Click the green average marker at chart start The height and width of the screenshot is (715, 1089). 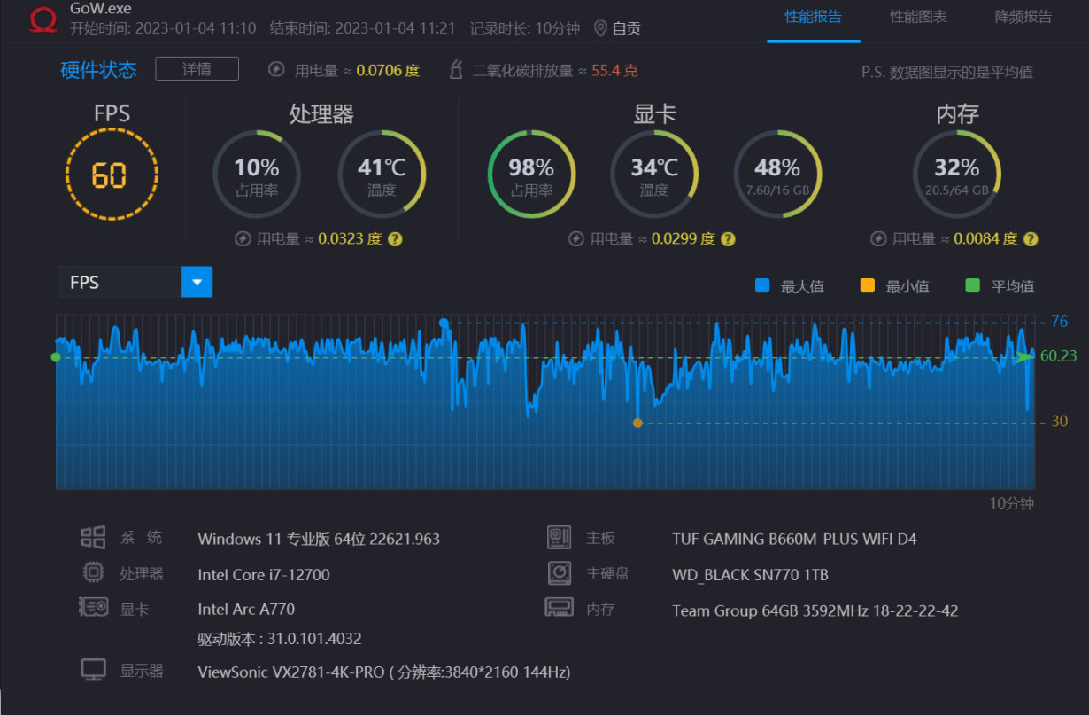coord(56,356)
